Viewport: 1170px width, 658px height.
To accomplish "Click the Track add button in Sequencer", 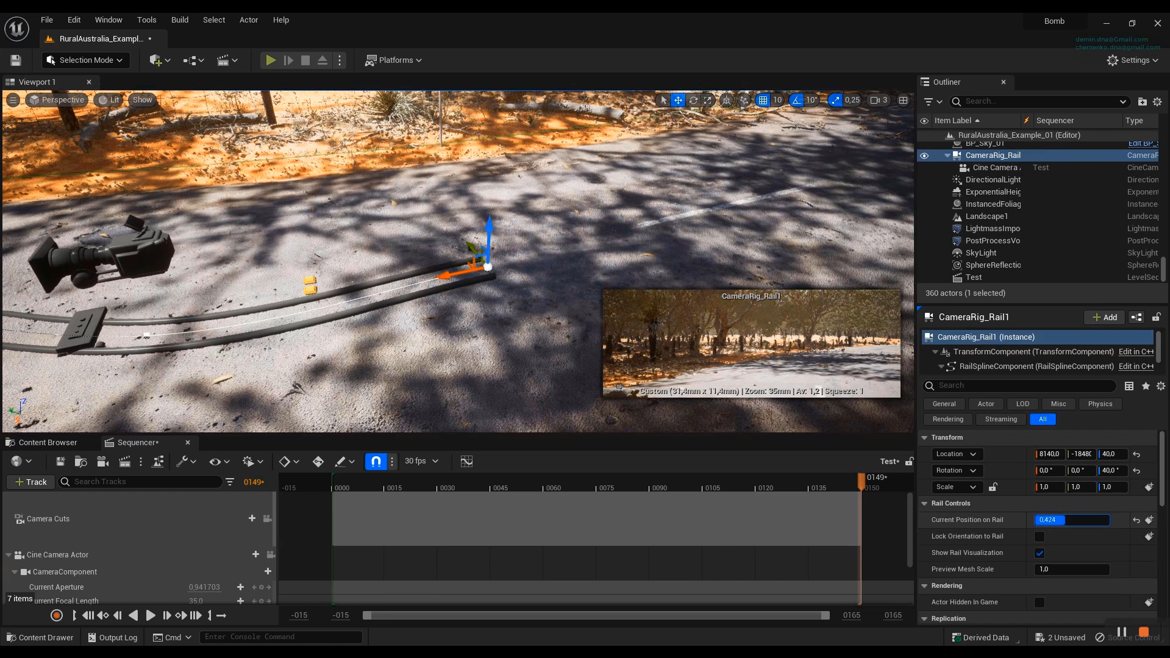I will [31, 482].
